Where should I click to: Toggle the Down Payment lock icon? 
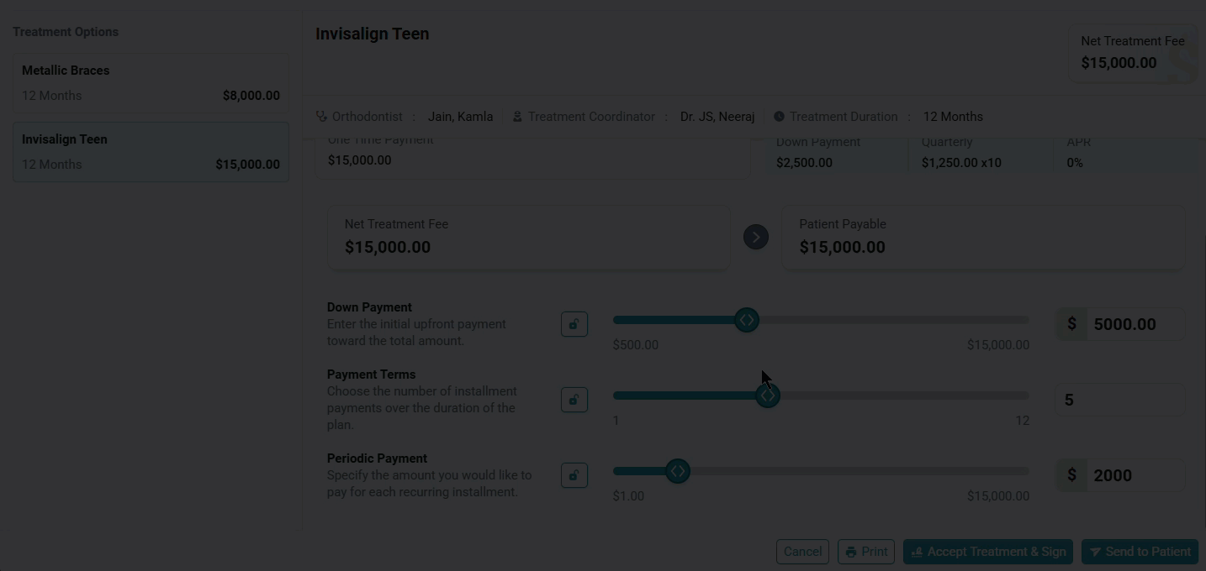point(574,324)
